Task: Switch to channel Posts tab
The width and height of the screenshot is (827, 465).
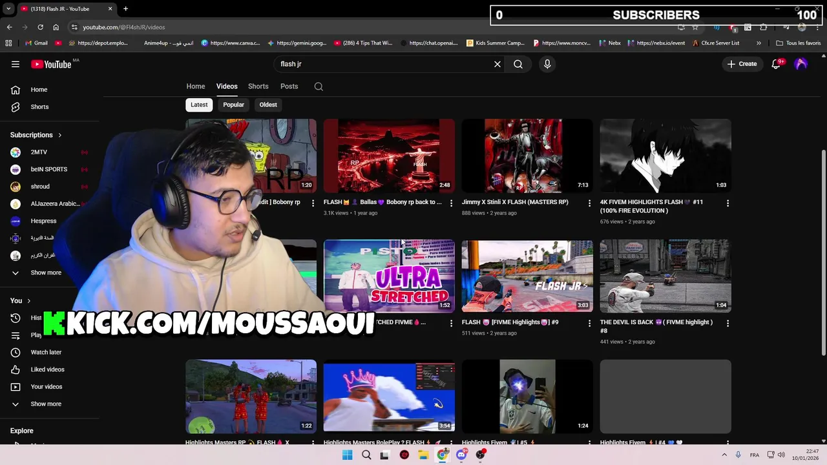Action: (289, 87)
